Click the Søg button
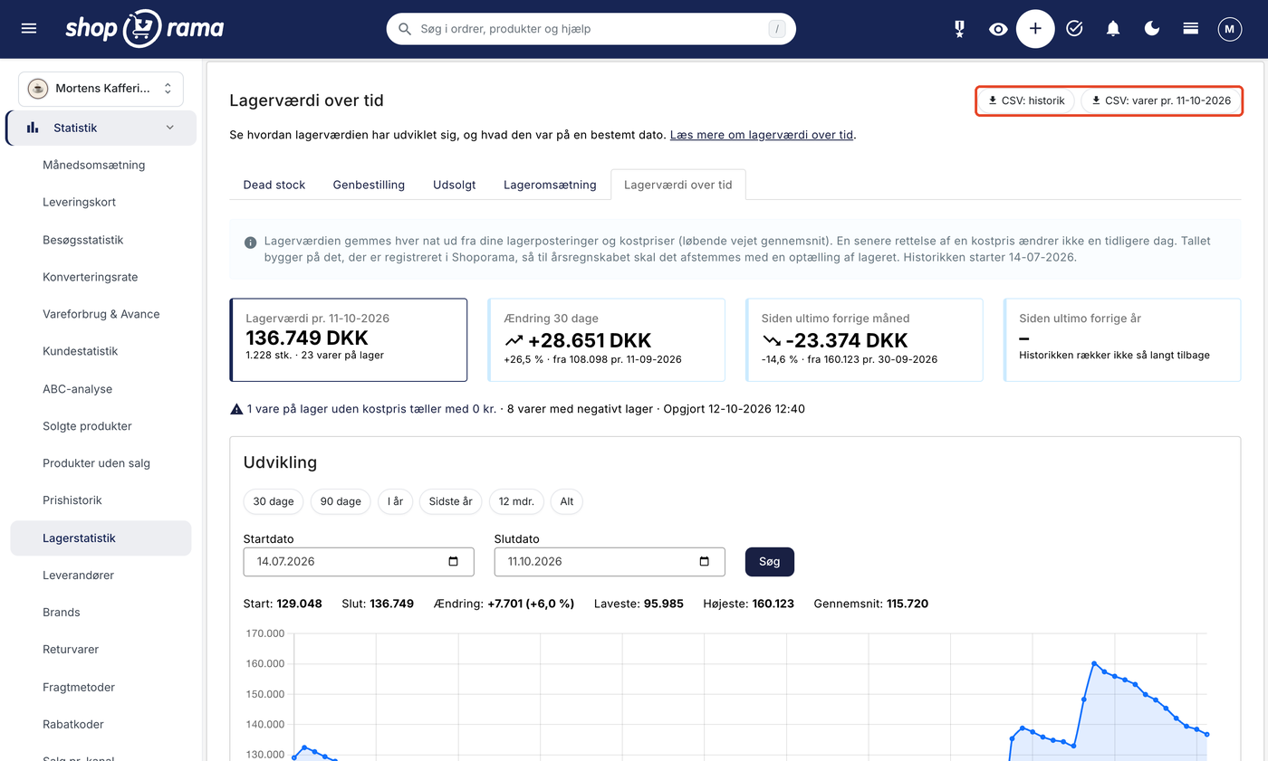 pyautogui.click(x=770, y=562)
